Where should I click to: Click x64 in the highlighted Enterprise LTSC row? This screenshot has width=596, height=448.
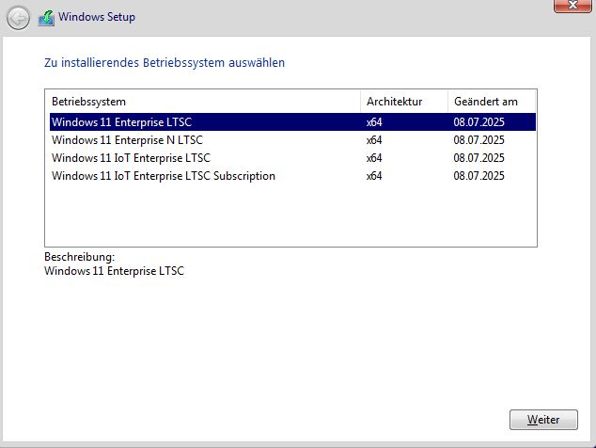(x=374, y=122)
